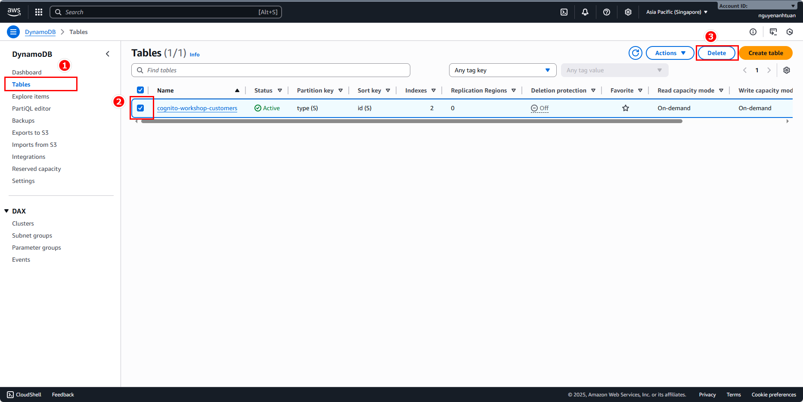Open the Actions dropdown
803x402 pixels.
670,53
